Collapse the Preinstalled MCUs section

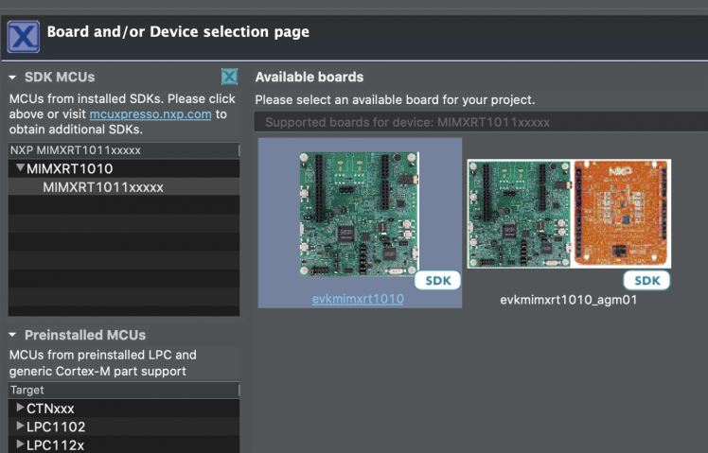[x=12, y=335]
